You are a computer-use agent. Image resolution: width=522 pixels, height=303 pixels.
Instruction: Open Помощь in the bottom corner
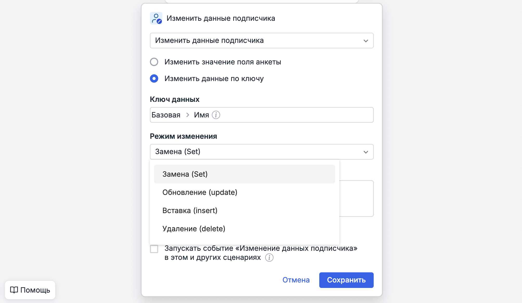[30, 290]
